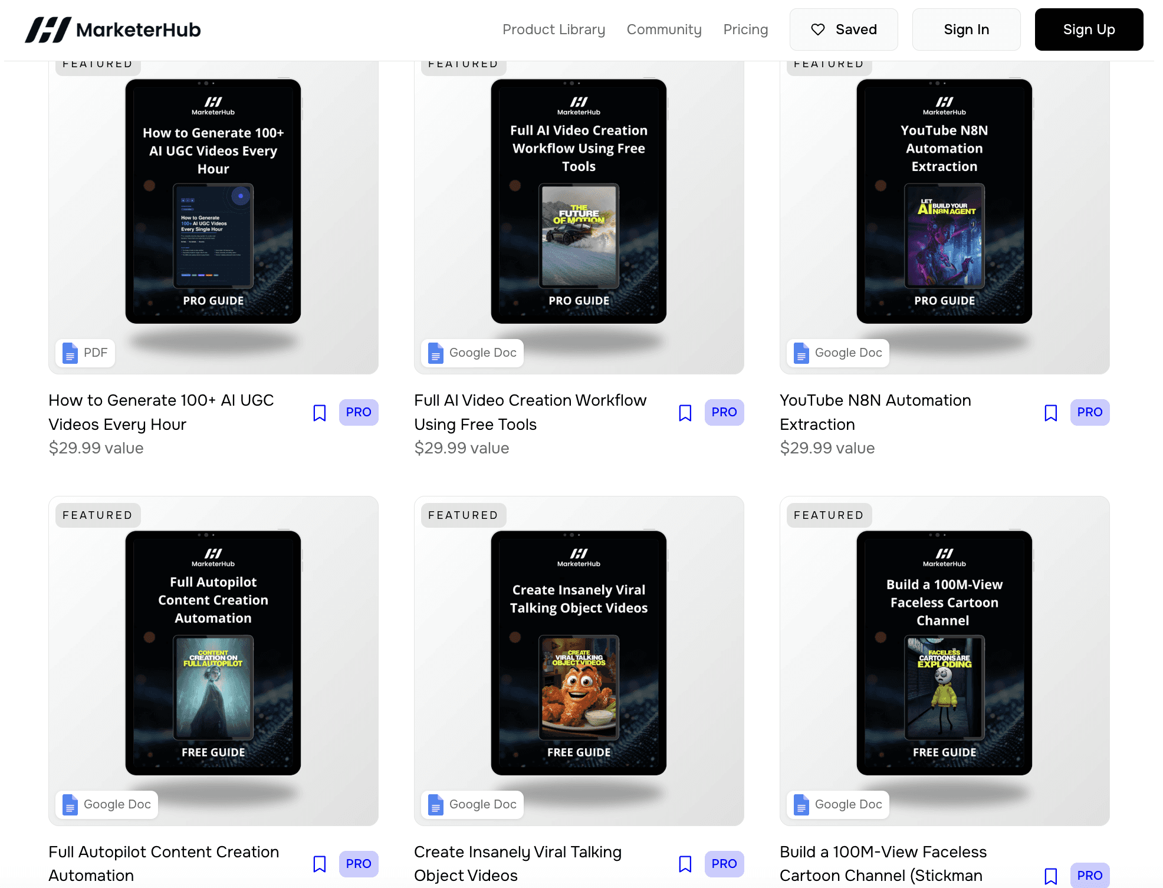Click Google Doc badge on Faceless Cartoon Channel card
Image resolution: width=1163 pixels, height=888 pixels.
coord(838,805)
